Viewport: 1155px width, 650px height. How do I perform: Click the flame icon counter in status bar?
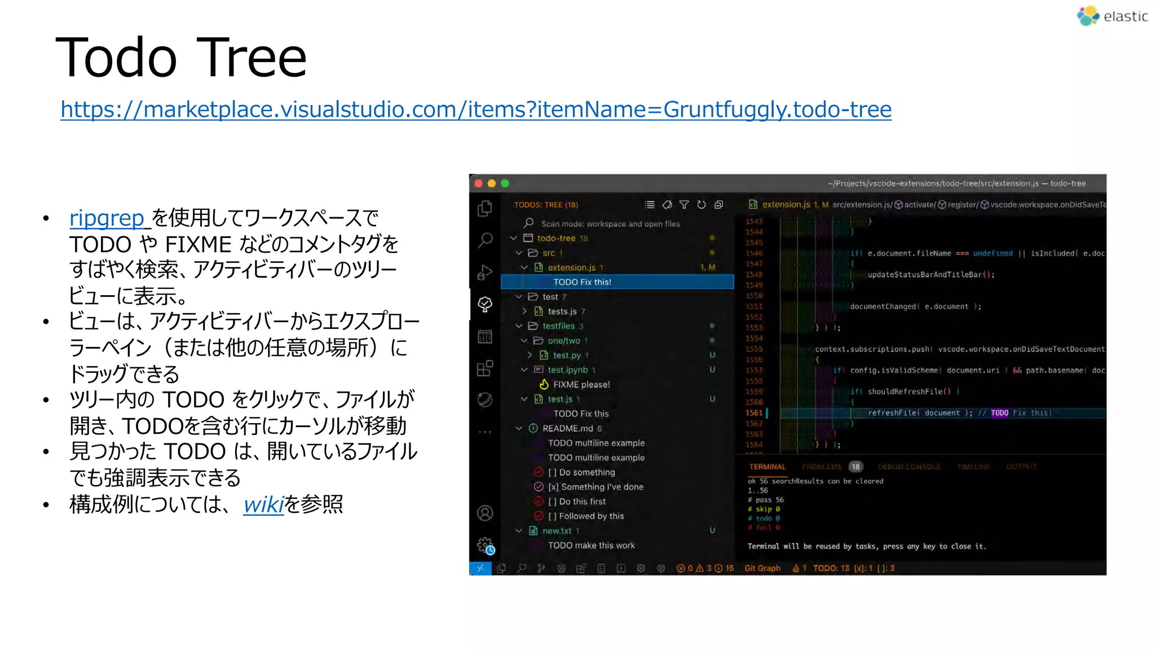799,568
